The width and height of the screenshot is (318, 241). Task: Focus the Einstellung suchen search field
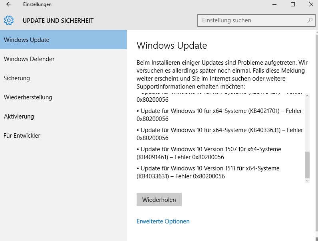tap(256, 20)
